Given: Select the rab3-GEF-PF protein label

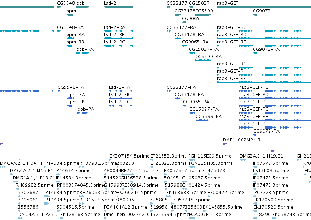Looking at the screenshot, I should (x=254, y=124).
